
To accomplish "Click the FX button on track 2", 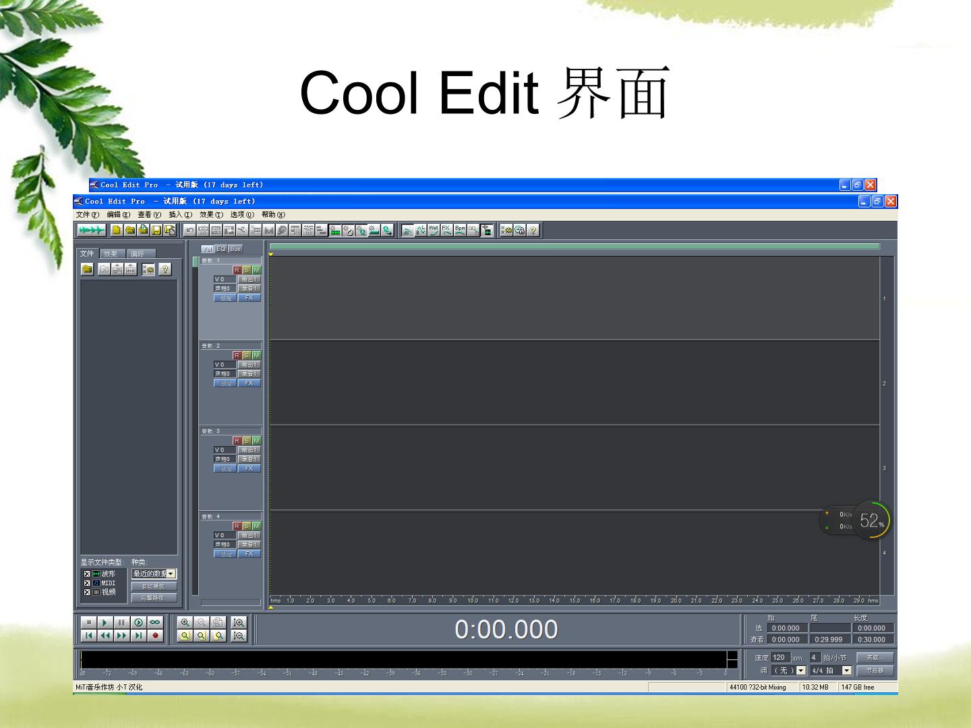I will (x=249, y=383).
